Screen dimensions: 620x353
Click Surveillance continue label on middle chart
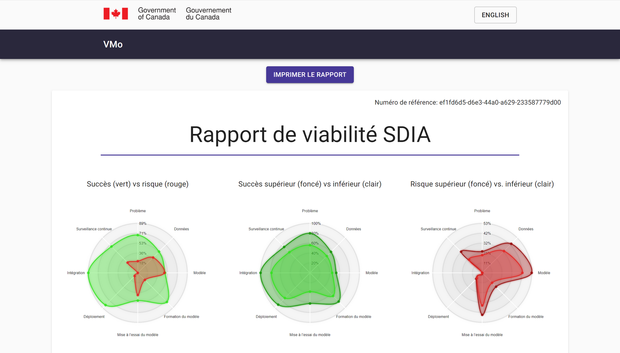[266, 229]
